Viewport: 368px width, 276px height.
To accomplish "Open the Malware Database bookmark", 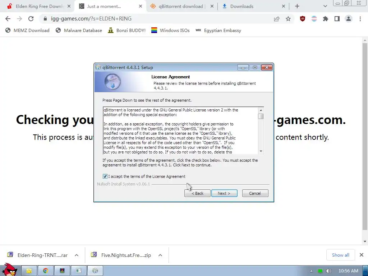I will [79, 30].
